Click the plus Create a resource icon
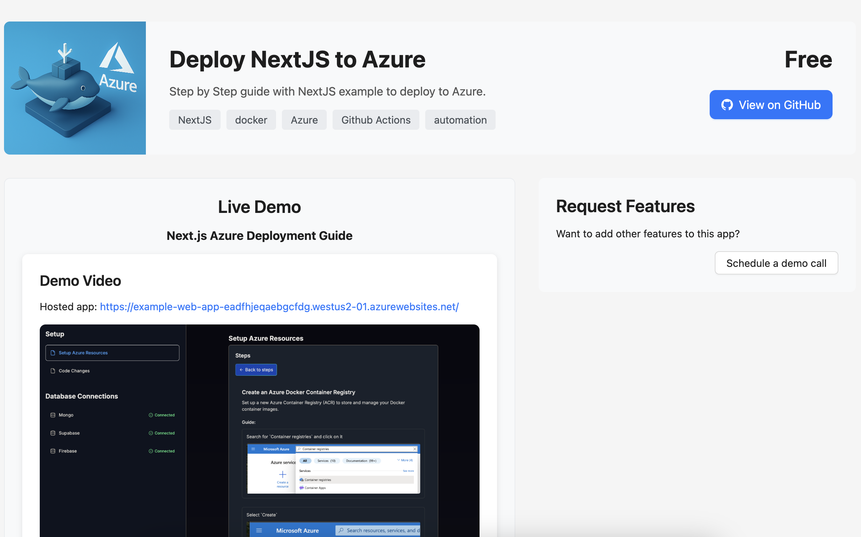This screenshot has width=861, height=537. click(283, 474)
